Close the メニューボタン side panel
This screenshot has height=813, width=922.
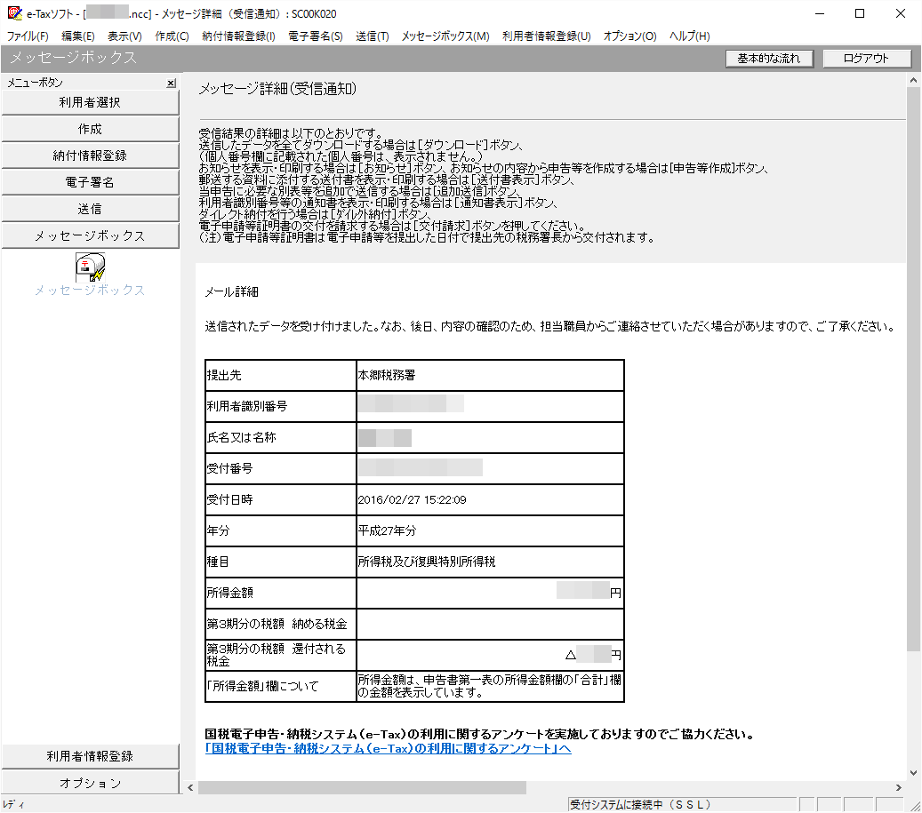pos(171,84)
